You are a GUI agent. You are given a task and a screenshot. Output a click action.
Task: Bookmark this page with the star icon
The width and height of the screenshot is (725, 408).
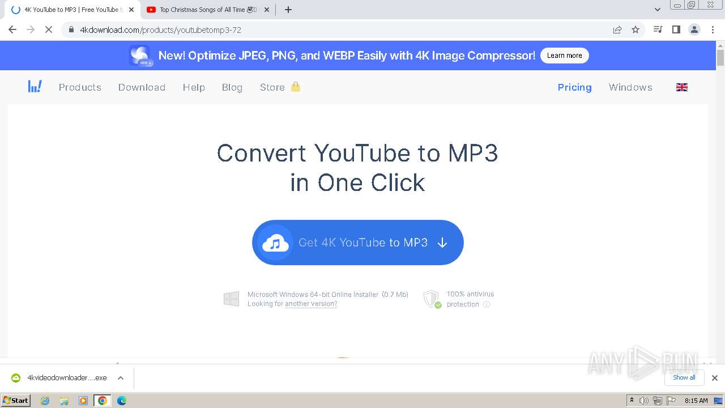coord(636,29)
